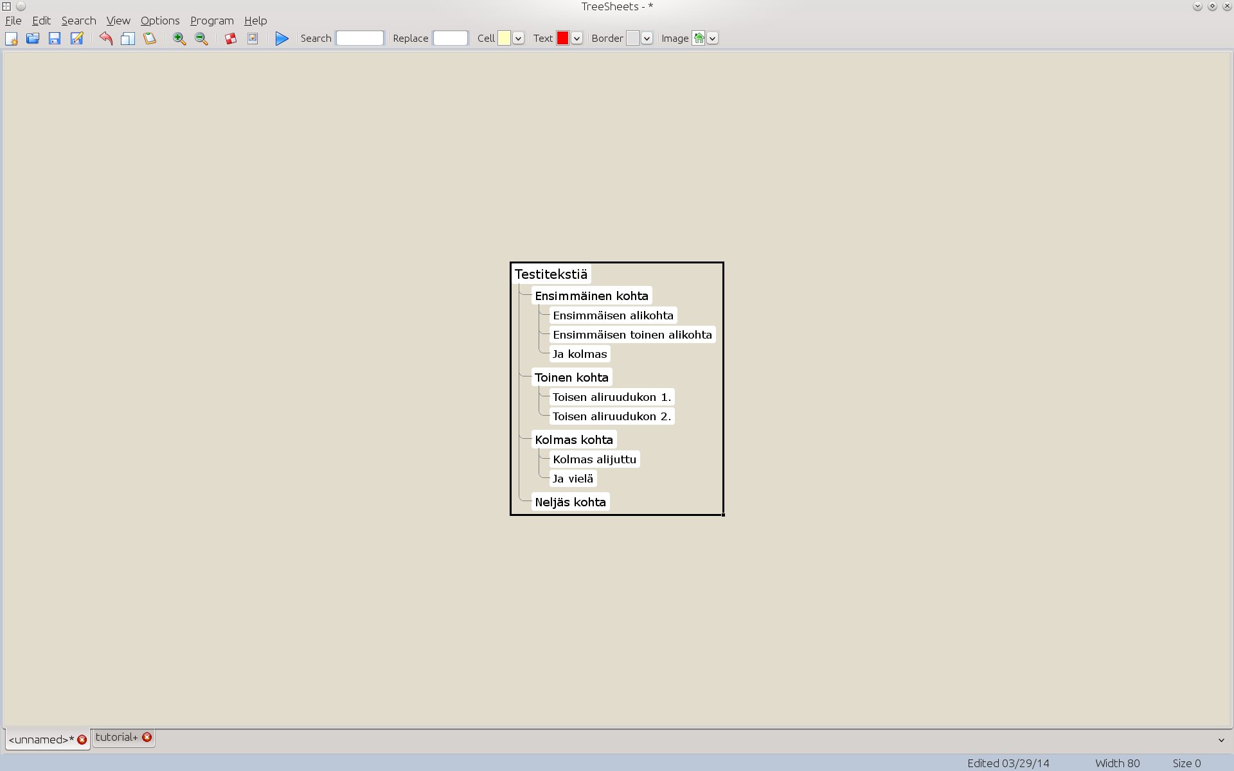
Task: Select the Toisen aliruudukon 1. cell
Action: click(612, 397)
